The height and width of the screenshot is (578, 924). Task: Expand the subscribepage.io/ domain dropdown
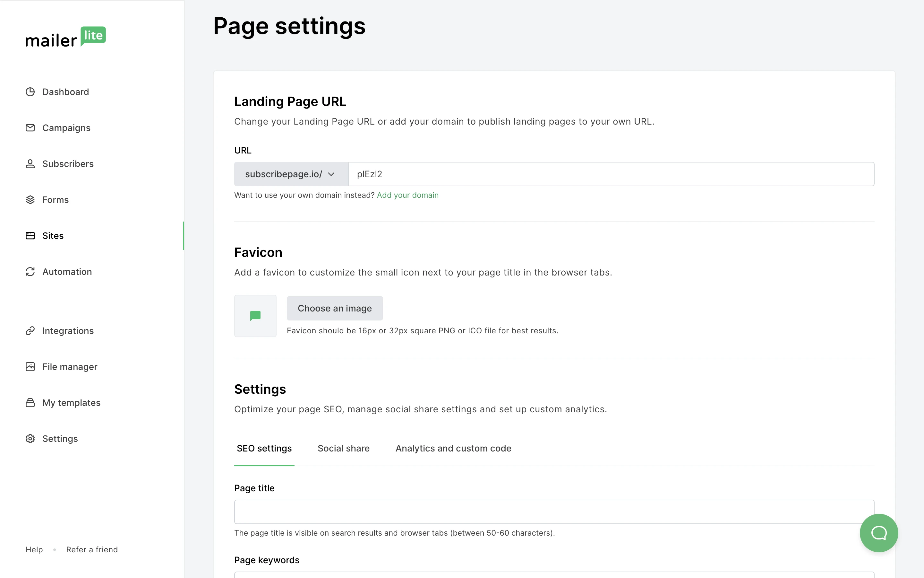tap(291, 174)
